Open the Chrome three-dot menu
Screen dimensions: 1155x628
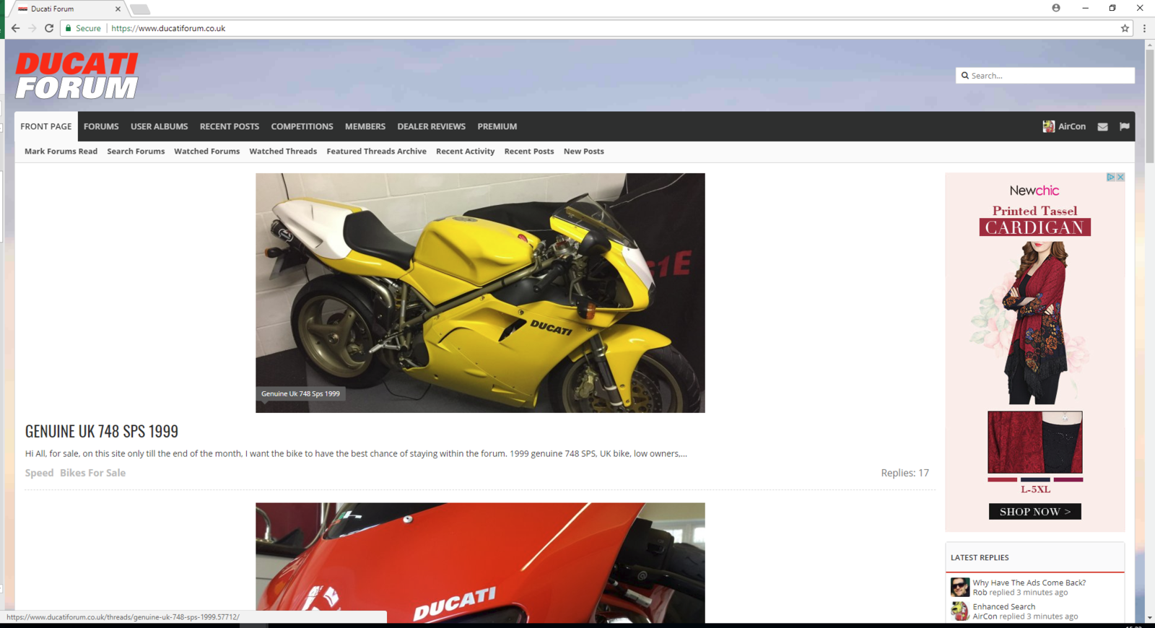point(1144,28)
